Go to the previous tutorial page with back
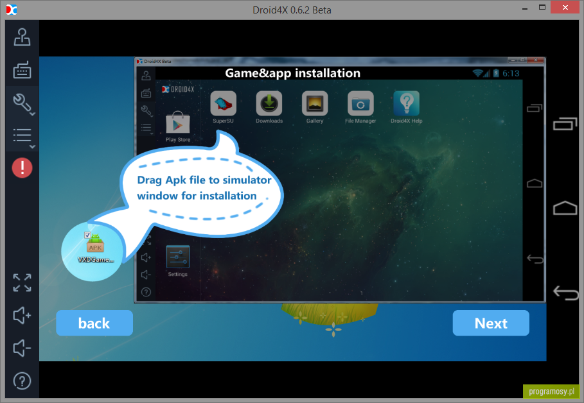 pos(94,323)
